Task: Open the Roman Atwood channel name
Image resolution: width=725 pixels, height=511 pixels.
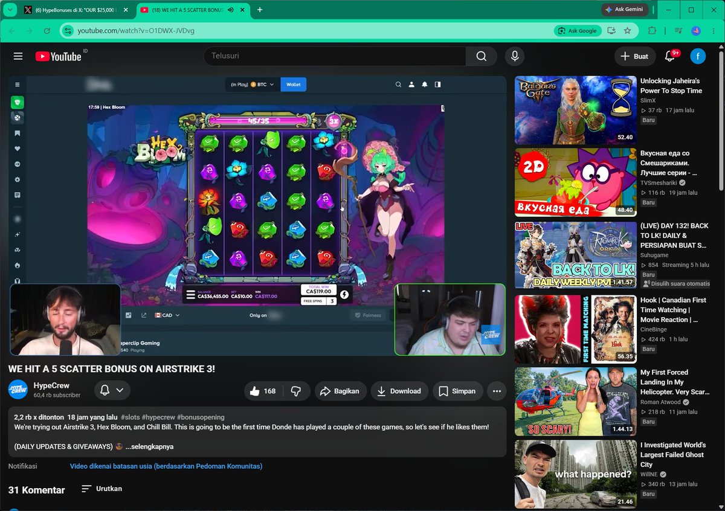Action: (661, 402)
